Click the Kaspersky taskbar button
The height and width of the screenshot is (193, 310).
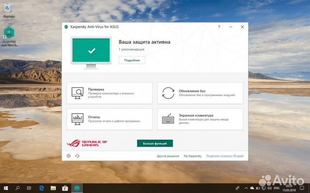pos(77,188)
